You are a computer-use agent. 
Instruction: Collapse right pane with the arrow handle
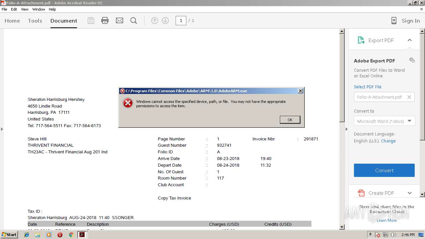click(346, 129)
